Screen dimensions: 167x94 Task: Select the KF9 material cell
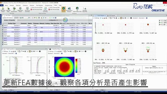(42, 38)
